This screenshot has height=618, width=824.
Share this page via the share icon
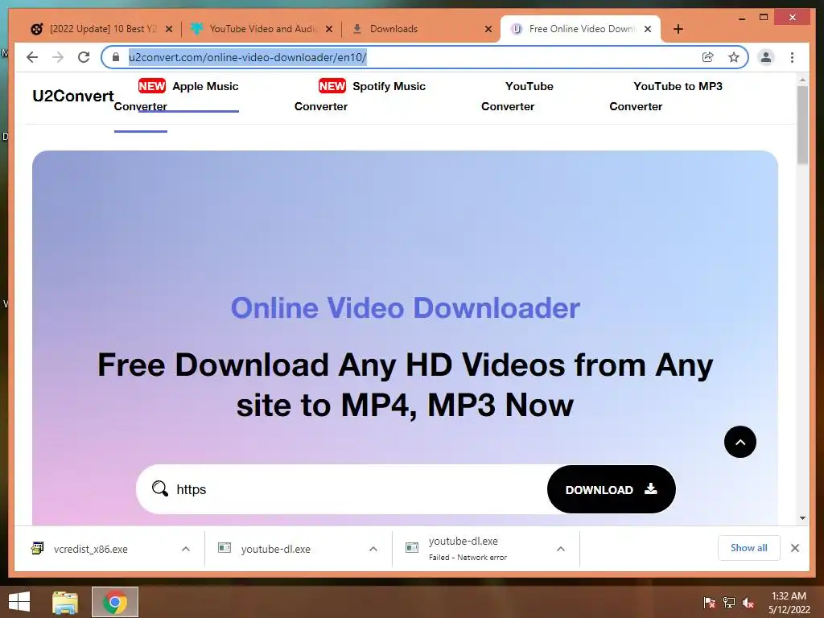point(708,57)
